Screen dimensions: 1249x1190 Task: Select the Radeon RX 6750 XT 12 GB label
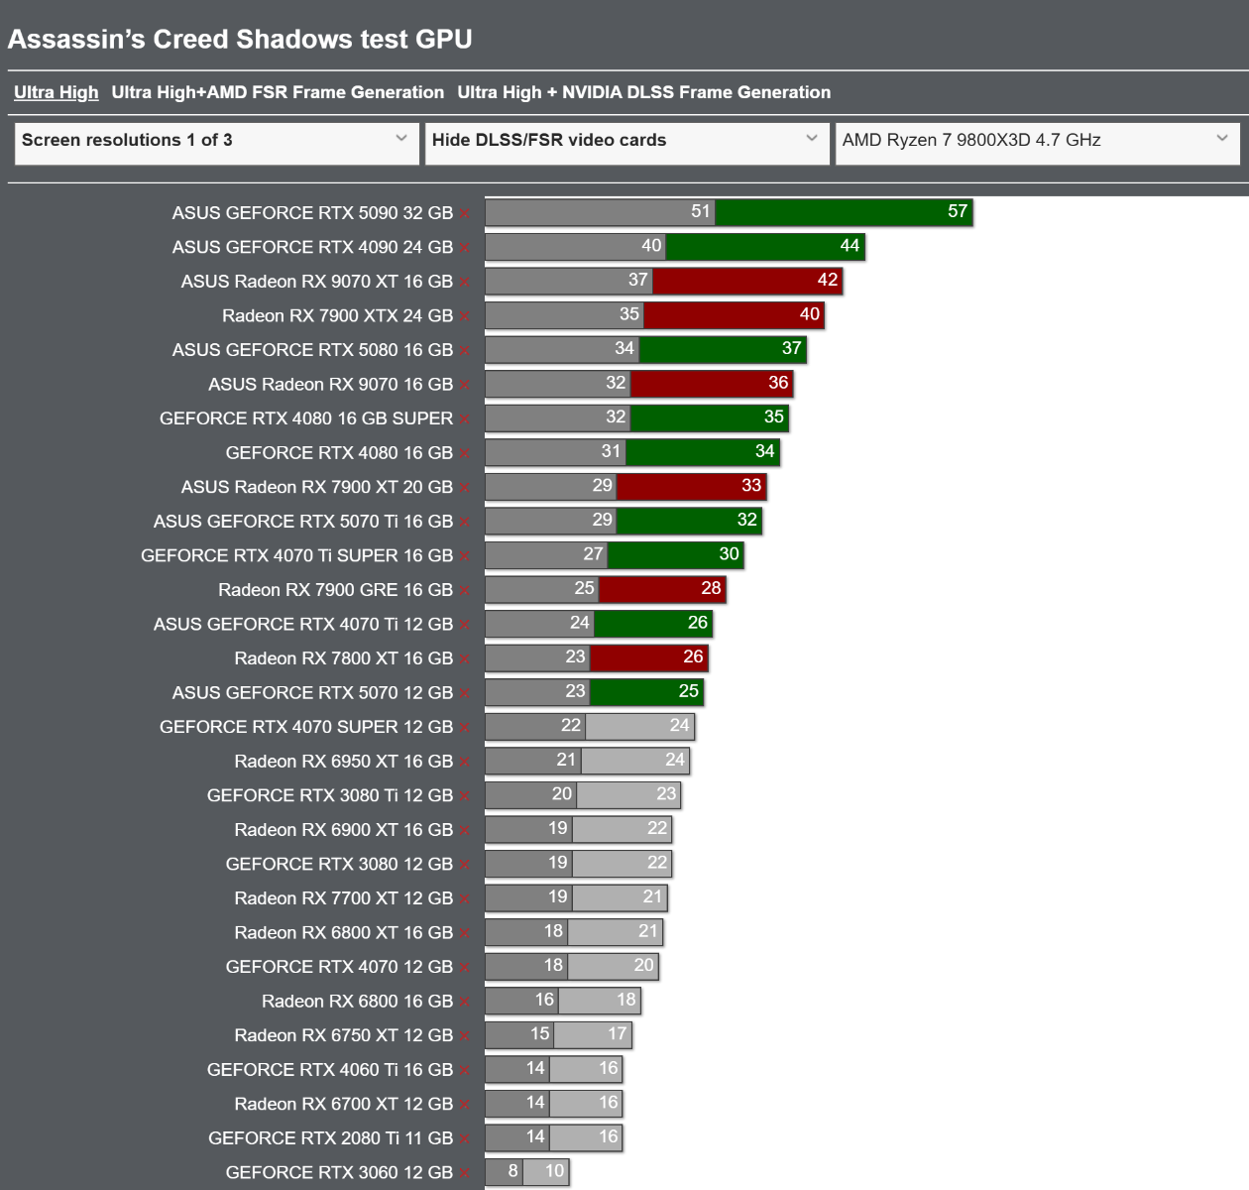(344, 1035)
